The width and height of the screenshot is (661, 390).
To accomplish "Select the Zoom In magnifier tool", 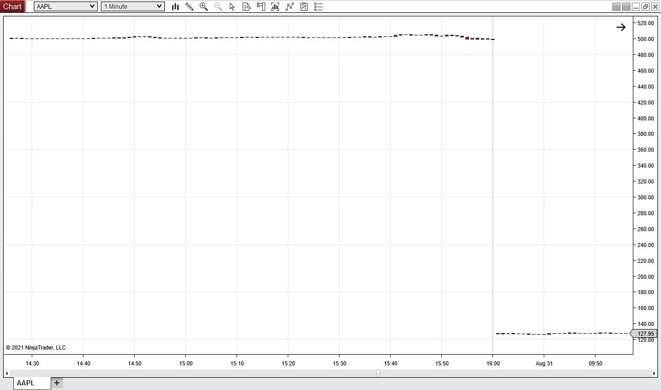I will (x=203, y=7).
